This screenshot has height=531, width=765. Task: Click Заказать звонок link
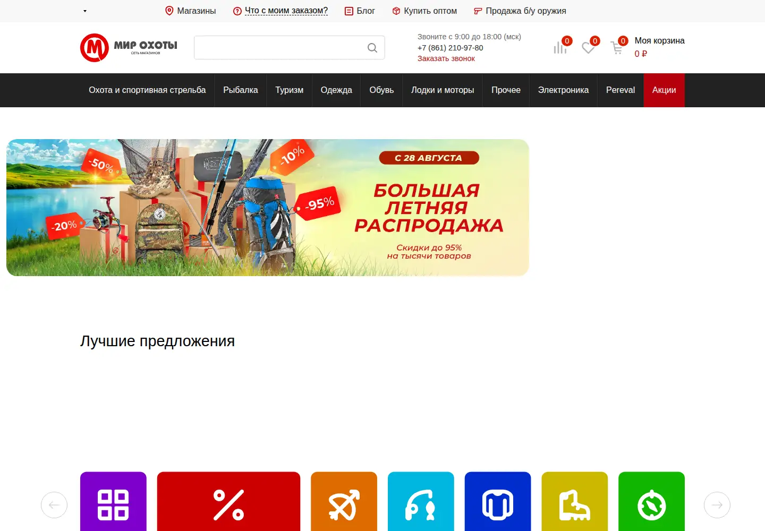pyautogui.click(x=446, y=58)
